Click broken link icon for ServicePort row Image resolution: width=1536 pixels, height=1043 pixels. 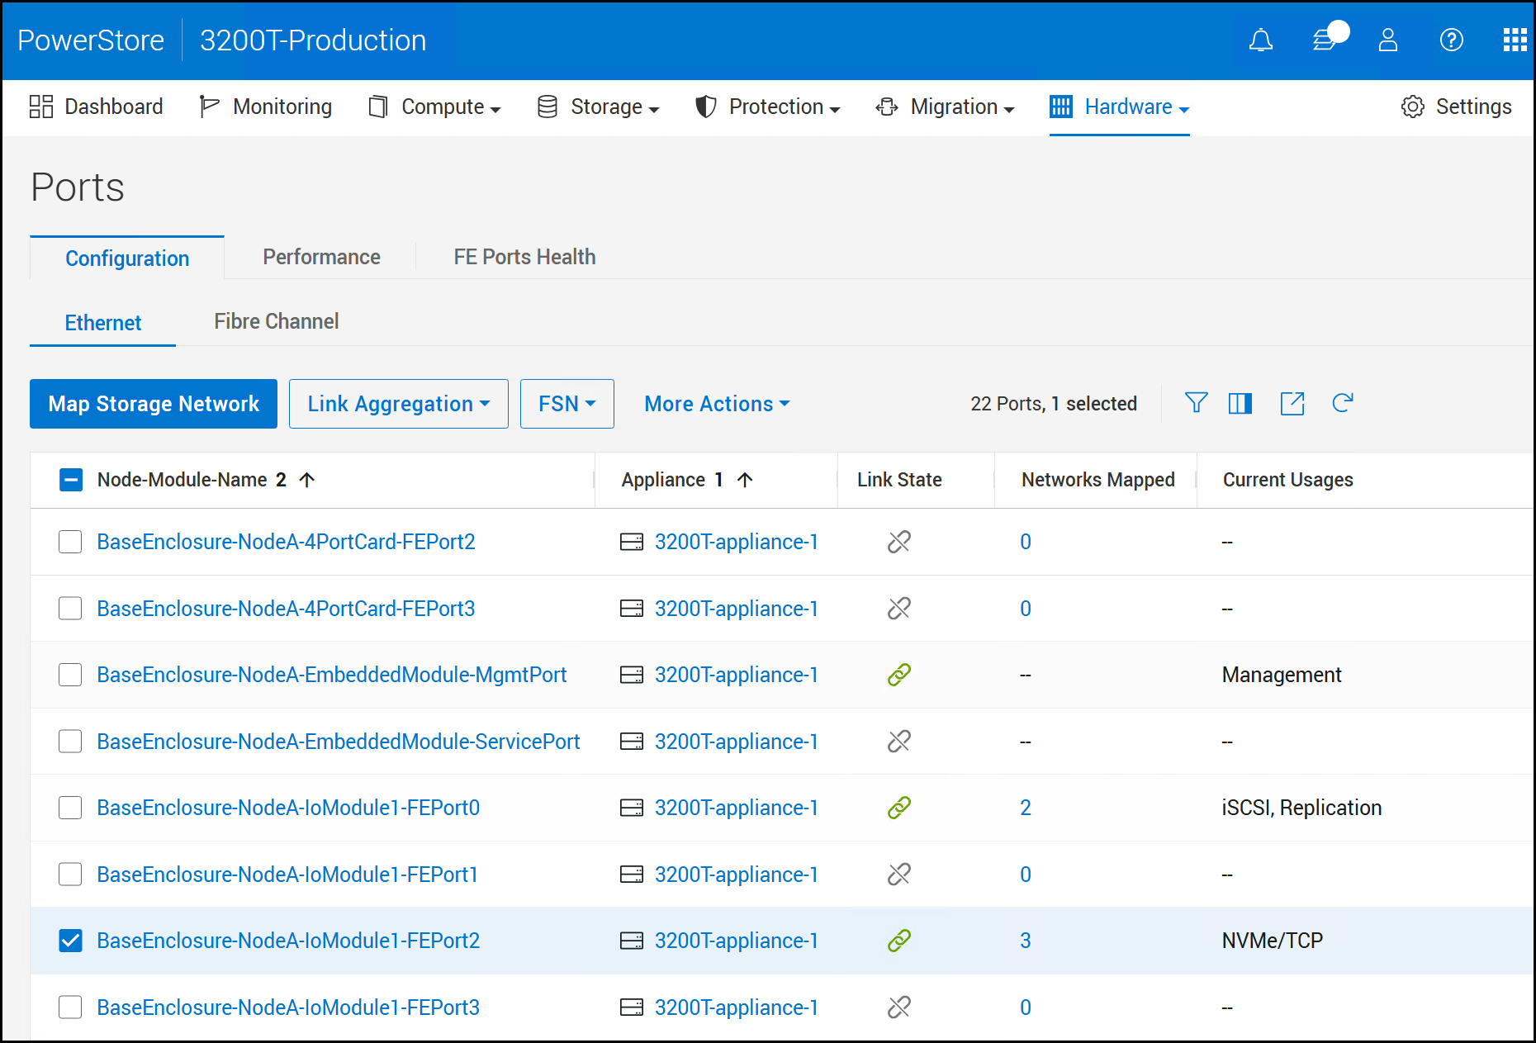tap(898, 742)
